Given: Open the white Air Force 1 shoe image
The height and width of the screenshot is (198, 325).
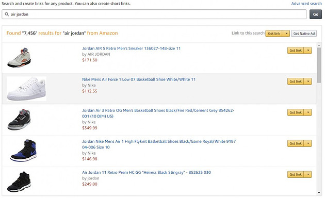Looking at the screenshot, I should [x=26, y=89].
